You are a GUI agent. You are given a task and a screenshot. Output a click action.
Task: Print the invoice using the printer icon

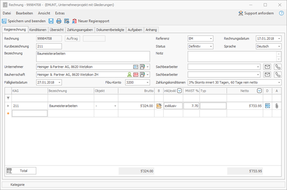pos(59,21)
